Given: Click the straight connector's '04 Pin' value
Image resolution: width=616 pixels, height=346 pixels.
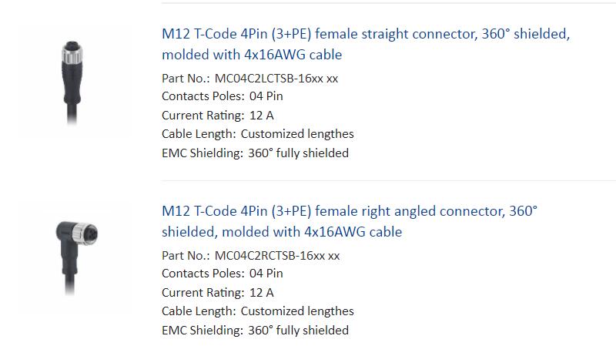Looking at the screenshot, I should tap(266, 96).
